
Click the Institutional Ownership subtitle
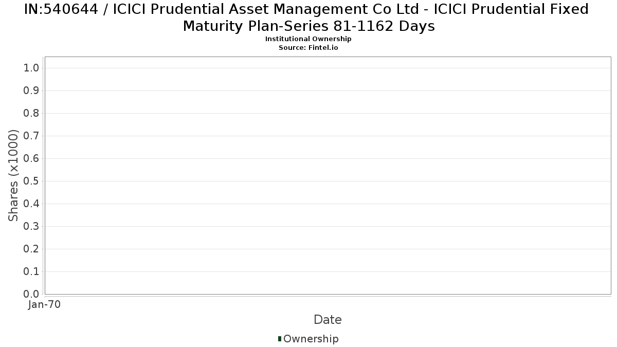point(308,39)
